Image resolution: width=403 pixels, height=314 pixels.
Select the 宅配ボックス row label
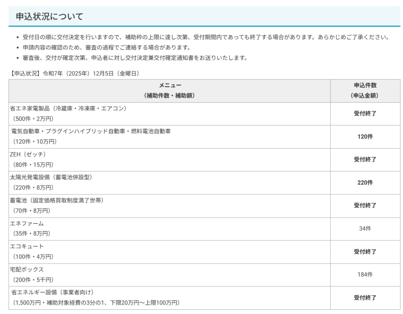coord(27,270)
